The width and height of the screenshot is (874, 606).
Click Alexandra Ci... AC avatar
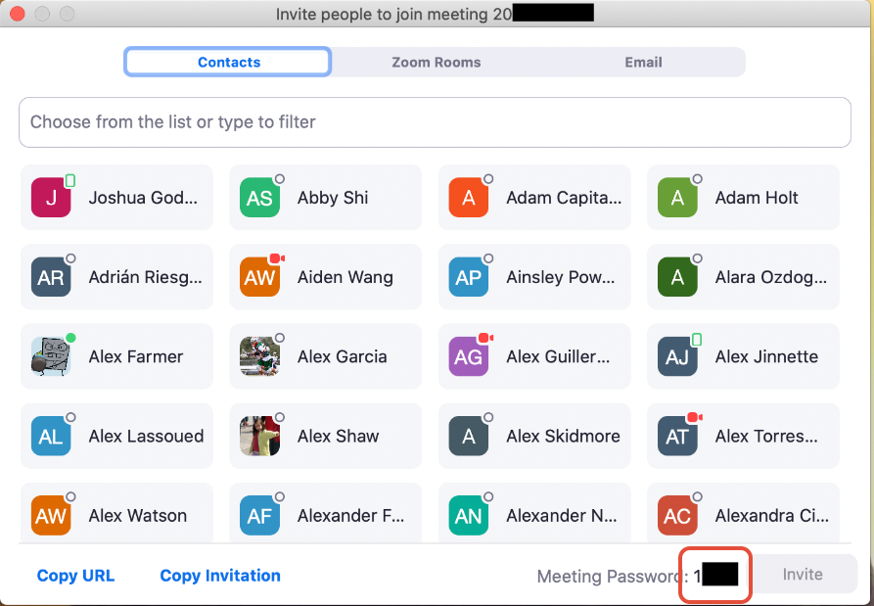[x=677, y=516]
